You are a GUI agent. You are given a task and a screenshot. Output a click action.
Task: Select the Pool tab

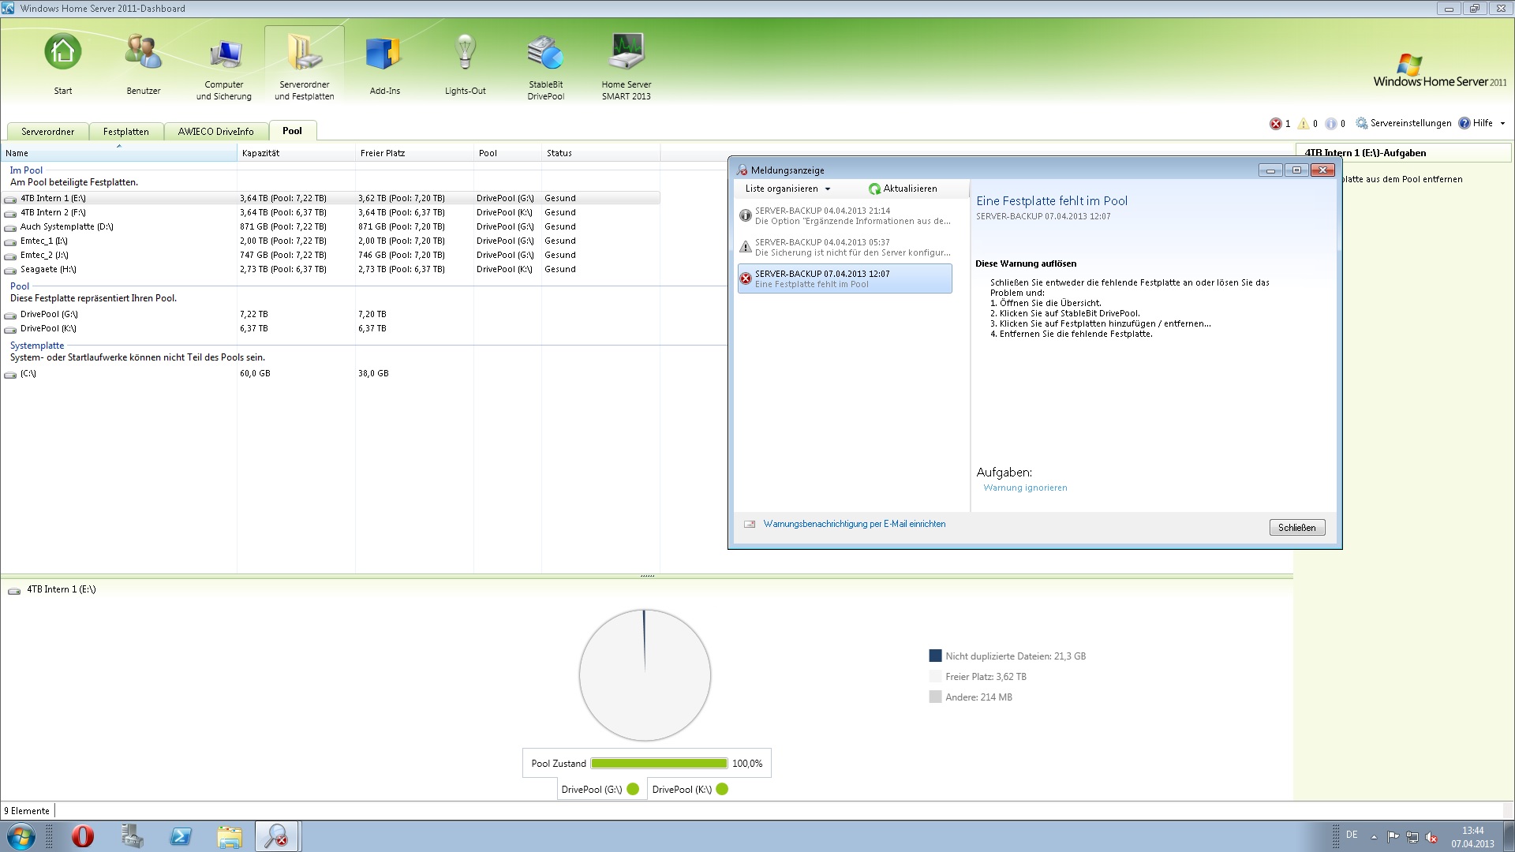coord(292,131)
